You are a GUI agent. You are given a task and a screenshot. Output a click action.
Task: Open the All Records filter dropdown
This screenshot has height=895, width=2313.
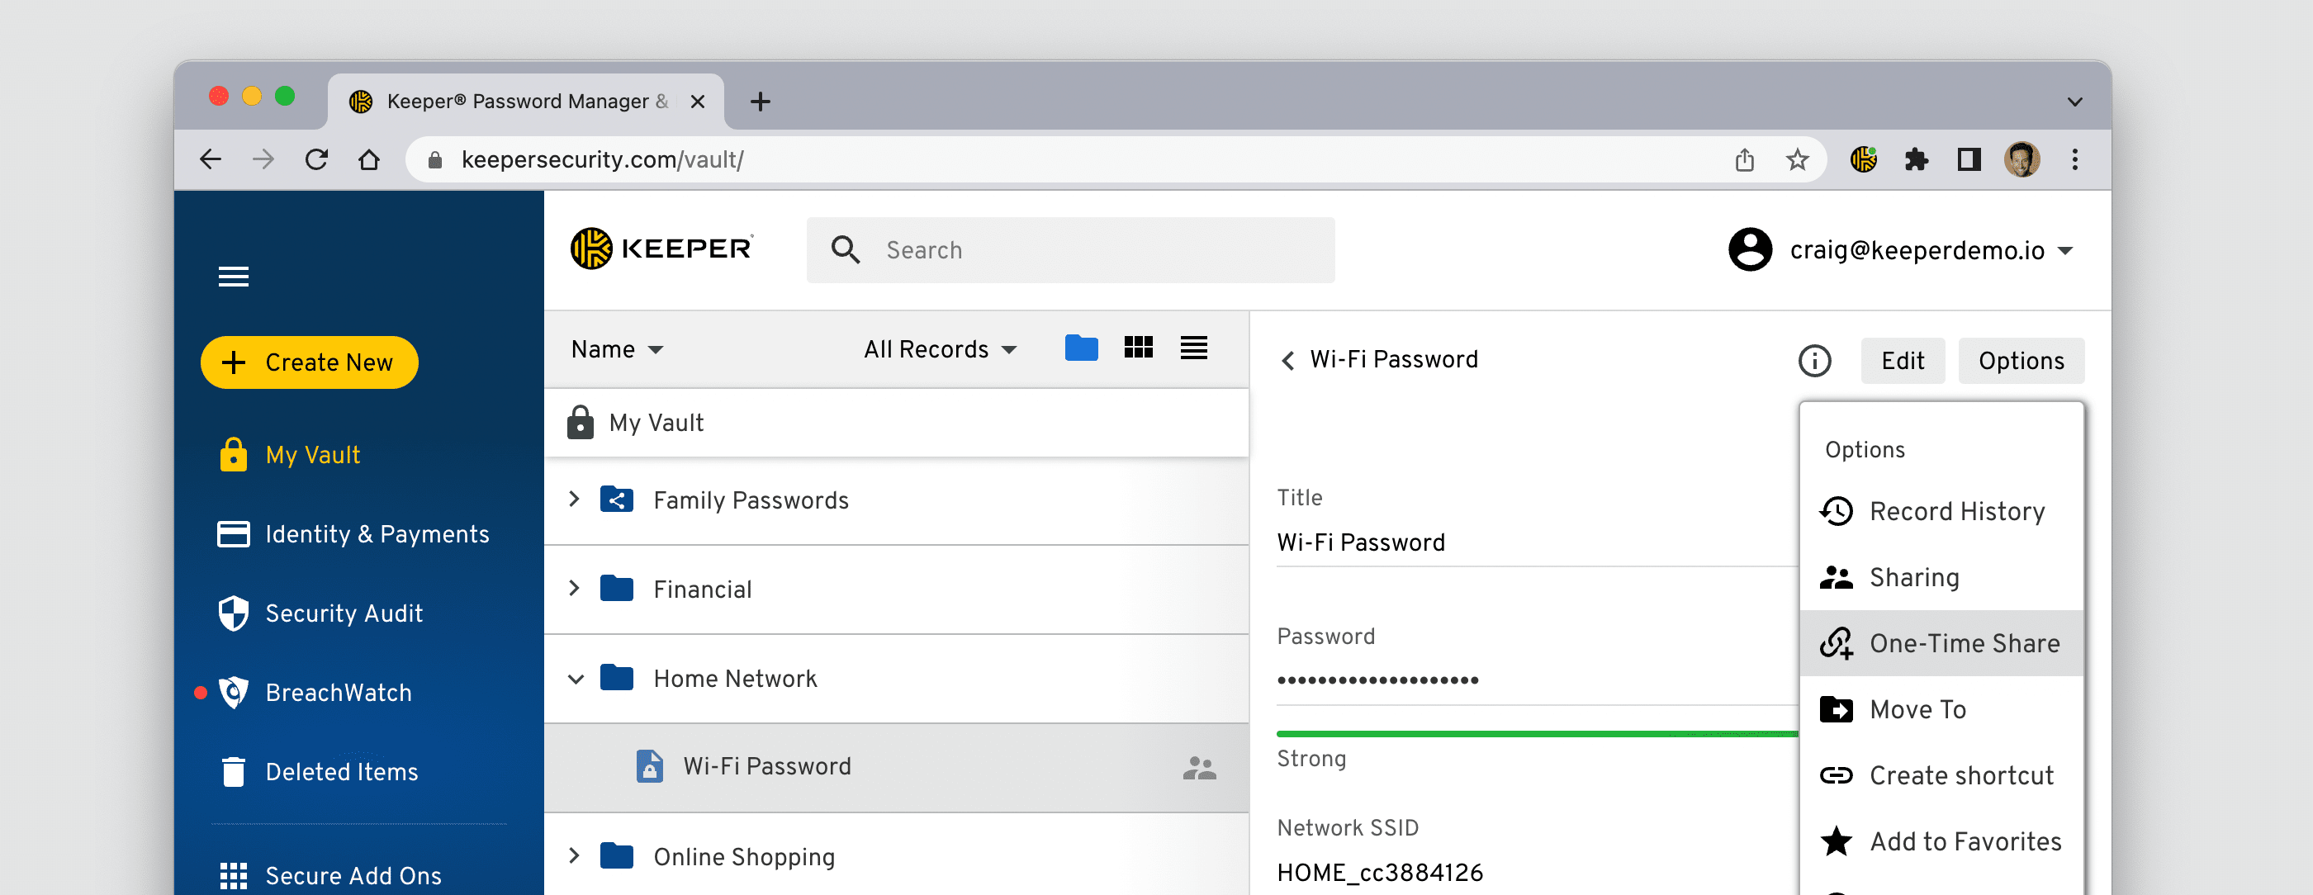(939, 349)
